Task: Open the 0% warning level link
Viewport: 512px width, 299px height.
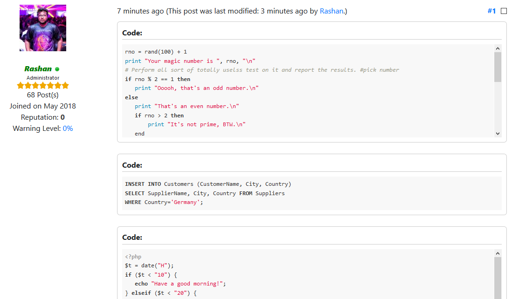Action: [x=68, y=129]
